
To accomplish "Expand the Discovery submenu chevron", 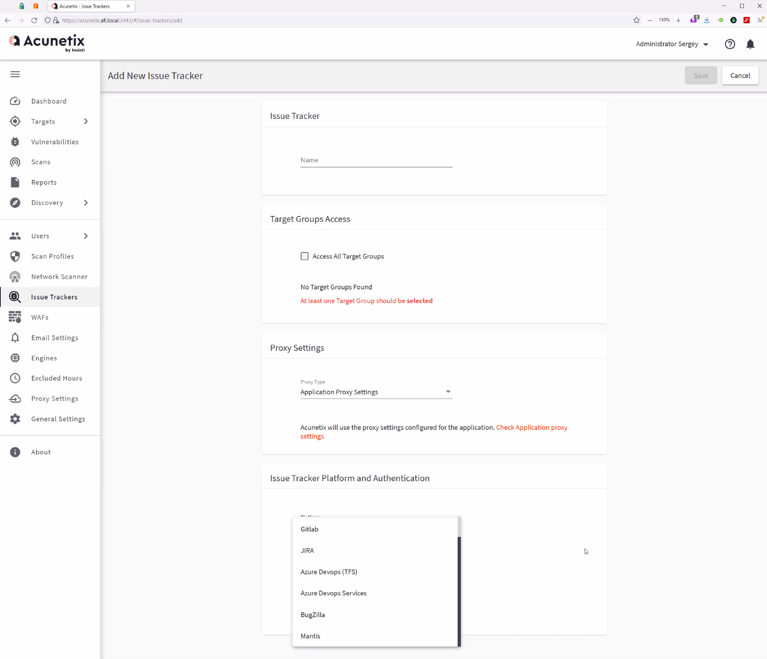I will [85, 203].
